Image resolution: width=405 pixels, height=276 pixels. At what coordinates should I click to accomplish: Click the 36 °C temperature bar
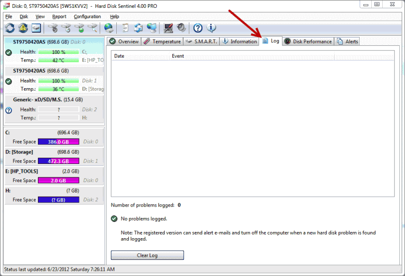coord(59,89)
